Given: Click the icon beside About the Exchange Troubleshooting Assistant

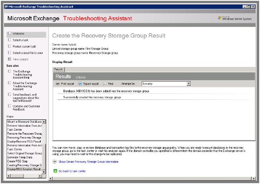Looking at the screenshot, I should pos(10,83).
